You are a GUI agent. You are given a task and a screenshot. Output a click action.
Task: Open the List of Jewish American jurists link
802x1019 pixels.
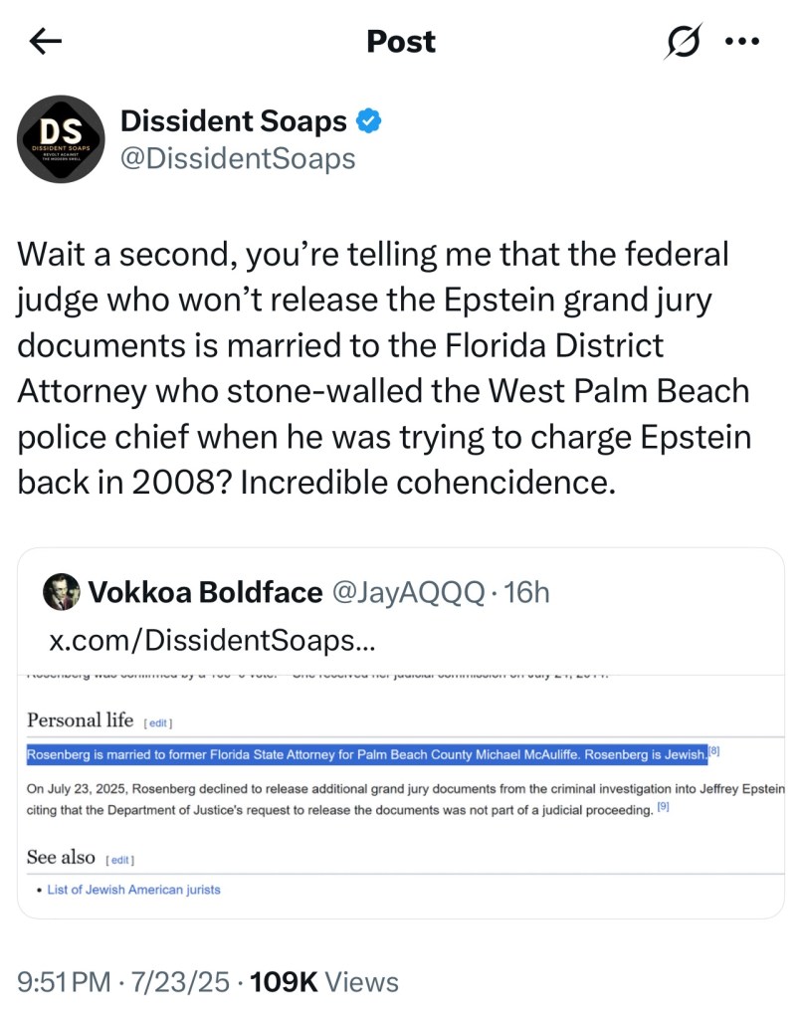click(x=133, y=889)
